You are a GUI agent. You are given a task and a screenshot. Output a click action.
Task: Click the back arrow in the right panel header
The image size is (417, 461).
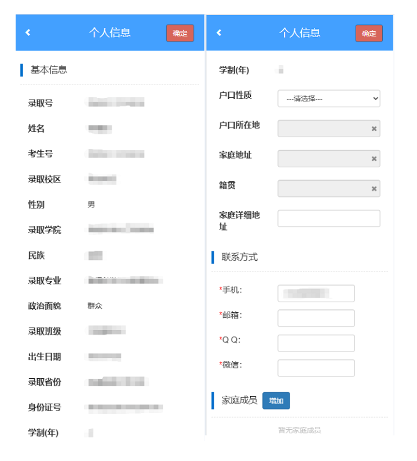[219, 33]
